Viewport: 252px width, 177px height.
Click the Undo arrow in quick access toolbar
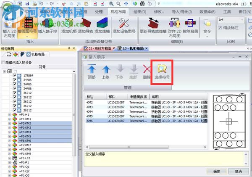41,3
